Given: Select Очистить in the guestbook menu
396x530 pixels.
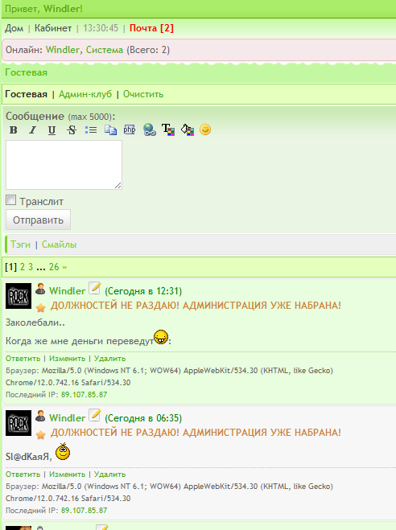Looking at the screenshot, I should (x=143, y=94).
